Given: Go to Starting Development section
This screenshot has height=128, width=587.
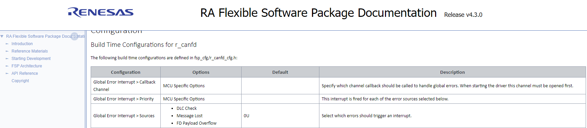Looking at the screenshot, I should pyautogui.click(x=31, y=59).
